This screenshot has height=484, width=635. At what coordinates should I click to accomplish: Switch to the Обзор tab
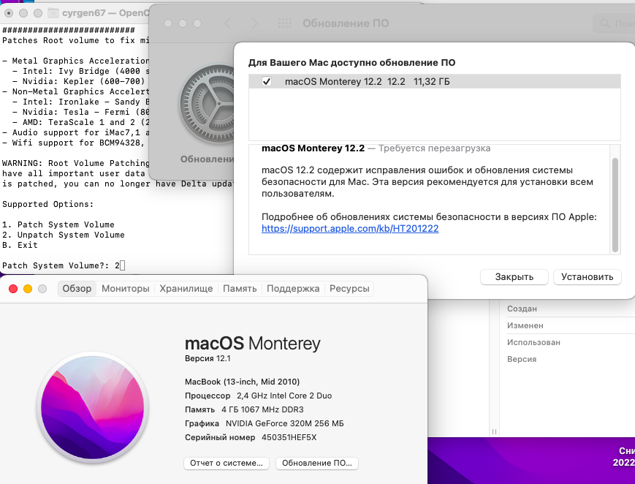coord(77,289)
